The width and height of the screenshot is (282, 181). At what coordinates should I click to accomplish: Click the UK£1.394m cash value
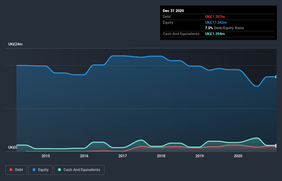click(215, 34)
